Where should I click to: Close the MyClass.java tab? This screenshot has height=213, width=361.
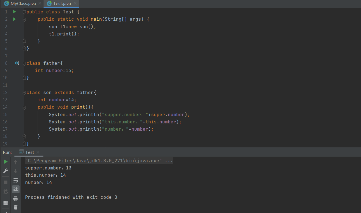[40, 4]
